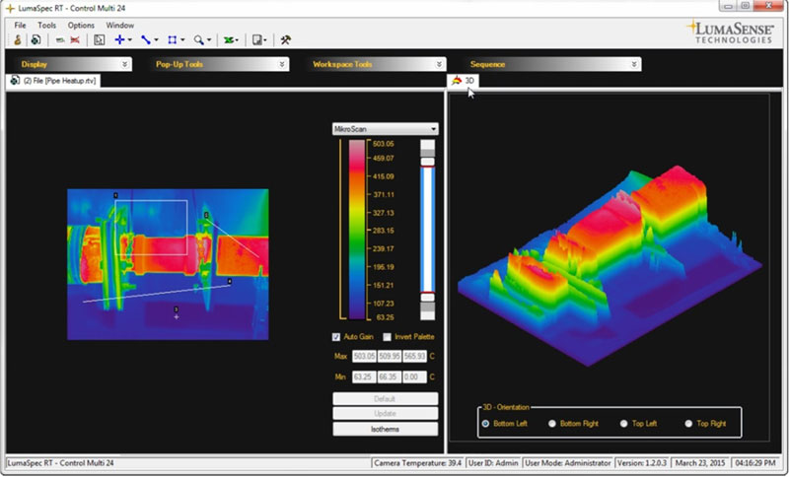The height and width of the screenshot is (477, 789).
Task: Click 'Camera Temperature: 39.4' in status bar
Action: (x=417, y=463)
